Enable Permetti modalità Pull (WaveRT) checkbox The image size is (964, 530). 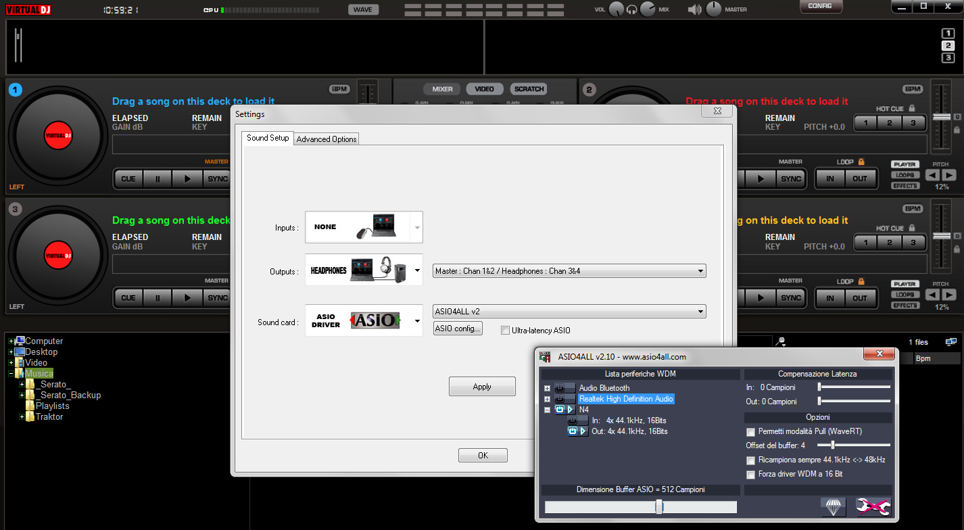tap(750, 431)
